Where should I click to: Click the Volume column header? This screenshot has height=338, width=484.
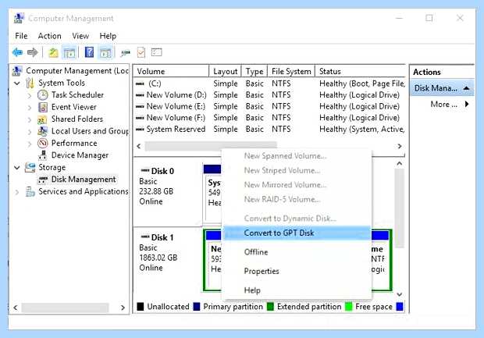171,71
